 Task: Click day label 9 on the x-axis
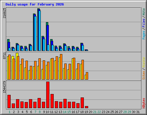click(44, 112)
